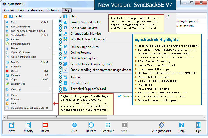Click the scrollbar right arrow
The width and height of the screenshot is (208, 138).
(204, 117)
